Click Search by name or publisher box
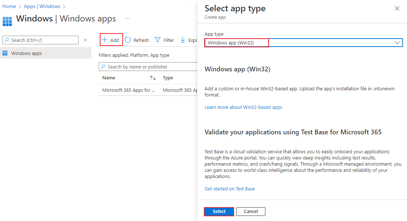This screenshot has width=407, height=221. pos(148,67)
